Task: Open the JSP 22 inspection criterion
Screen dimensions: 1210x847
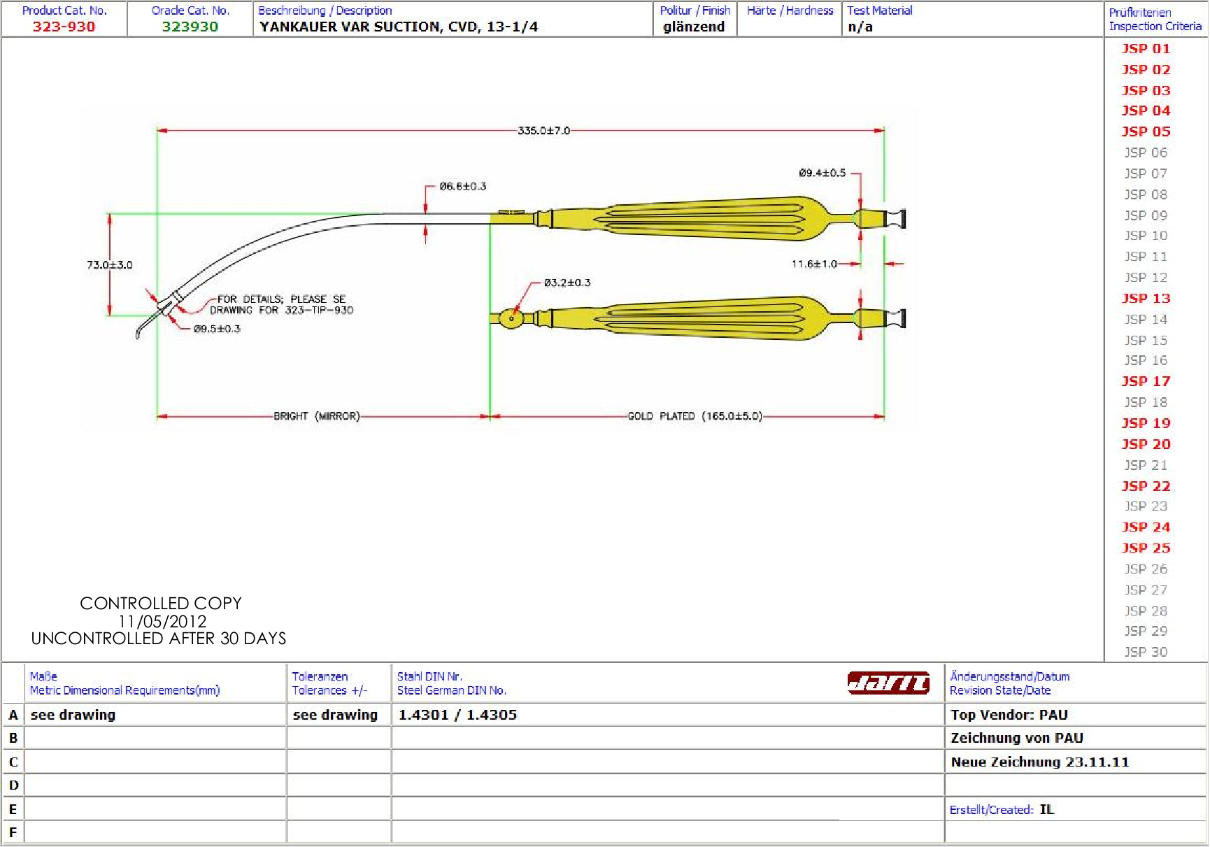Action: [1146, 486]
